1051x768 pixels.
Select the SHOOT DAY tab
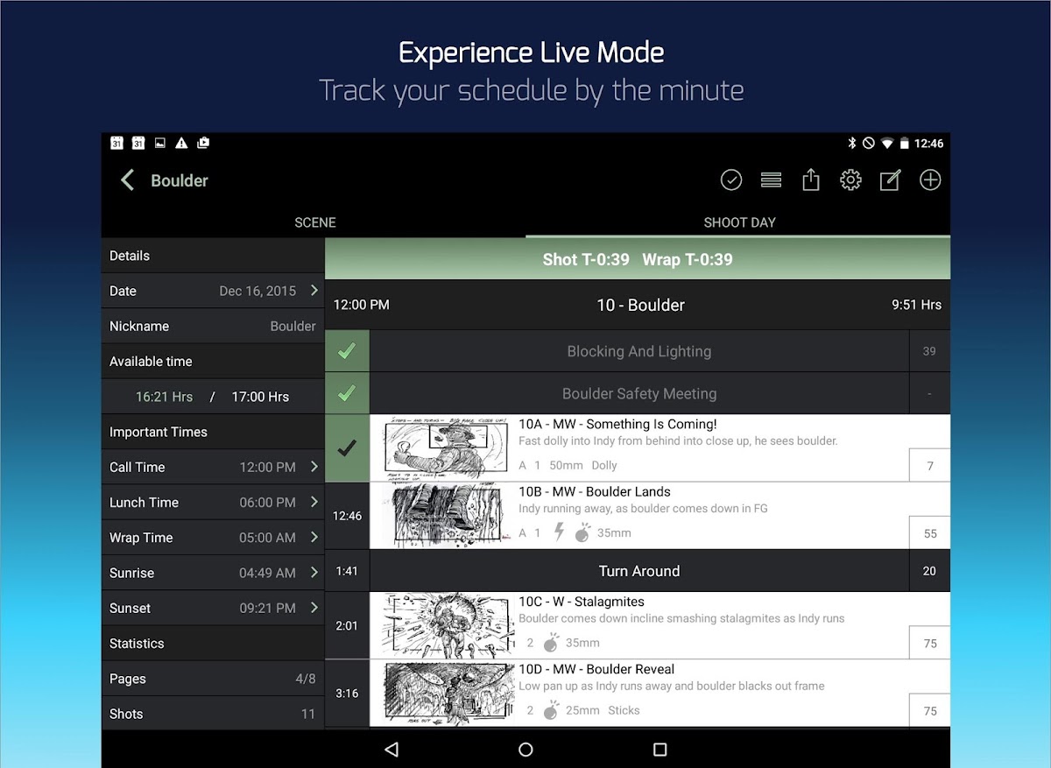[x=738, y=222]
